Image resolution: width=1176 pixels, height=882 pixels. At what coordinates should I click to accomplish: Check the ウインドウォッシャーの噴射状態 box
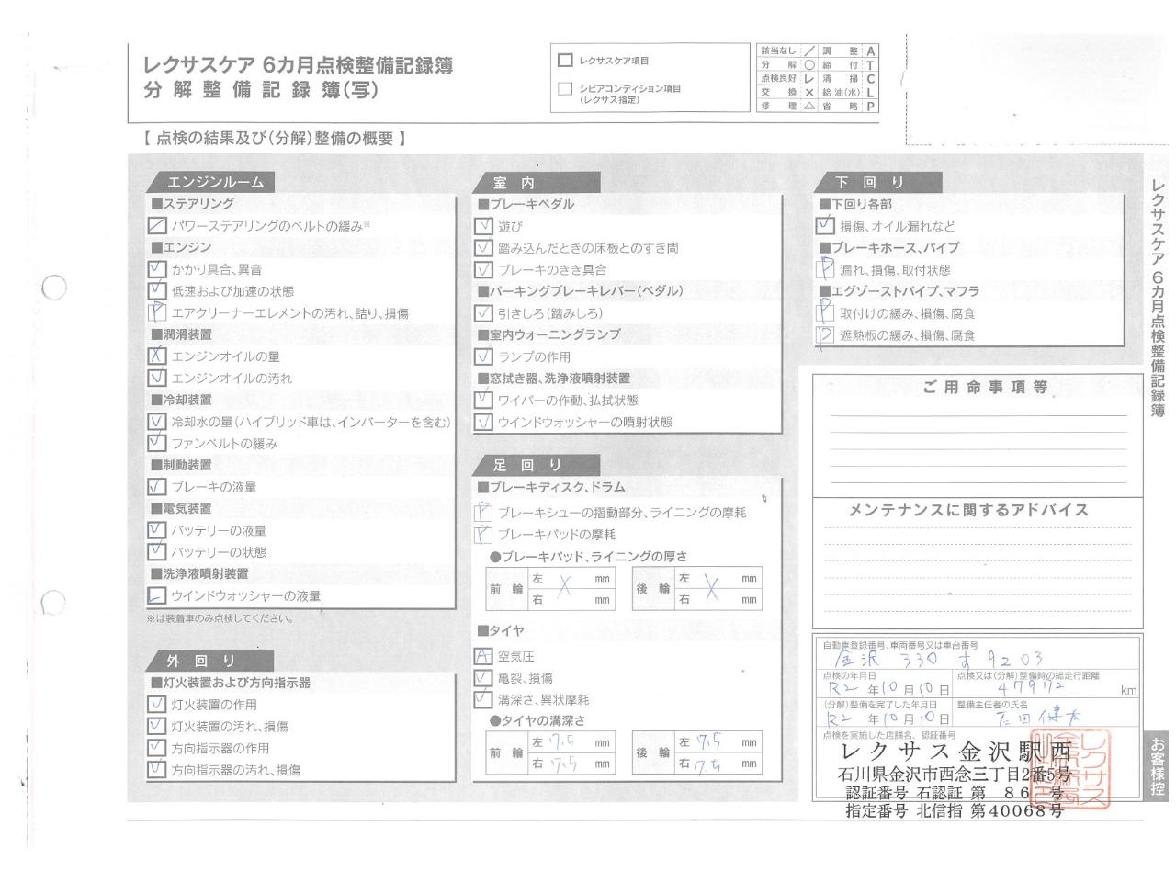(x=484, y=422)
